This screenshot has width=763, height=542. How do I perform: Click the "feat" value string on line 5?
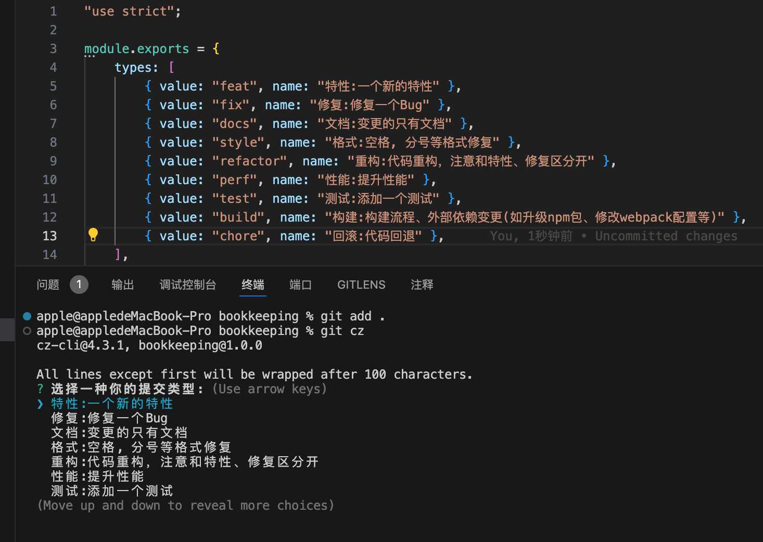234,86
